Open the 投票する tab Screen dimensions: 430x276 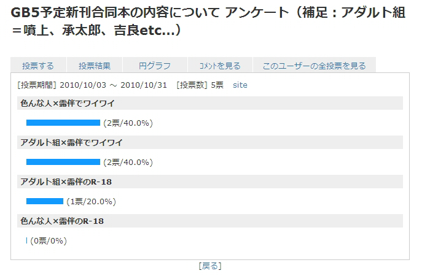38,66
